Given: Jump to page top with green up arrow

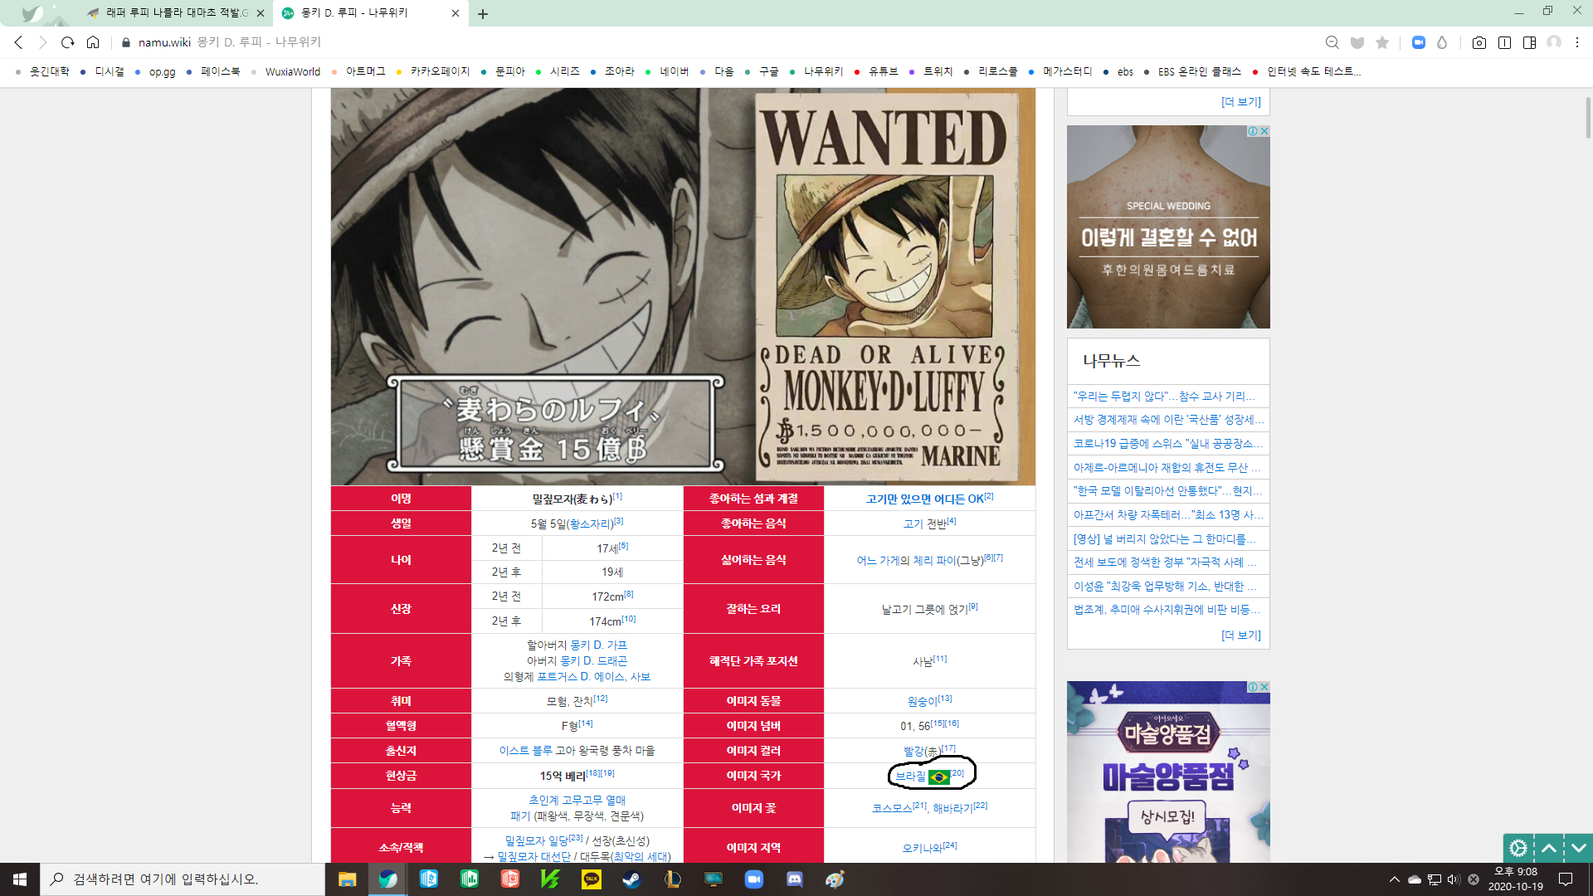Looking at the screenshot, I should [x=1549, y=848].
